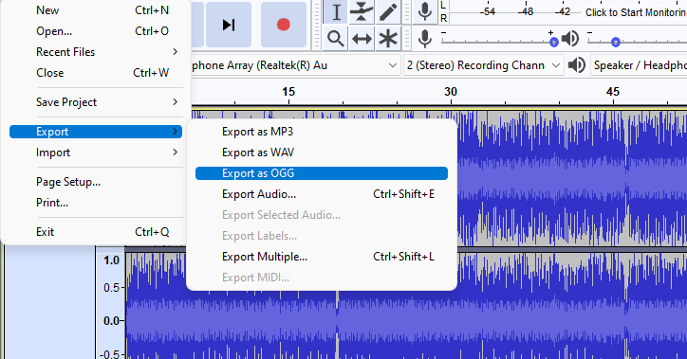This screenshot has width=687, height=359.
Task: Choose Open... from the File menu
Action: pos(96,31)
